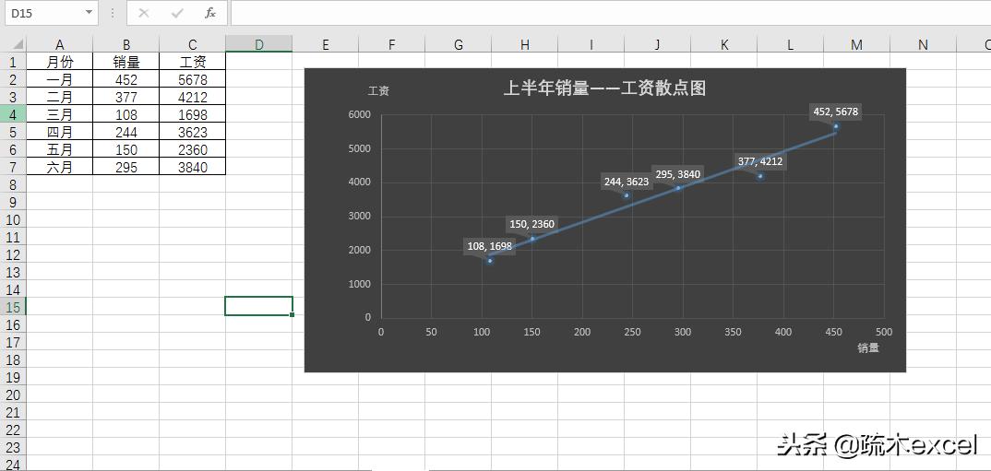This screenshot has width=991, height=471.
Task: Click cell containing 六月
Action: click(59, 167)
